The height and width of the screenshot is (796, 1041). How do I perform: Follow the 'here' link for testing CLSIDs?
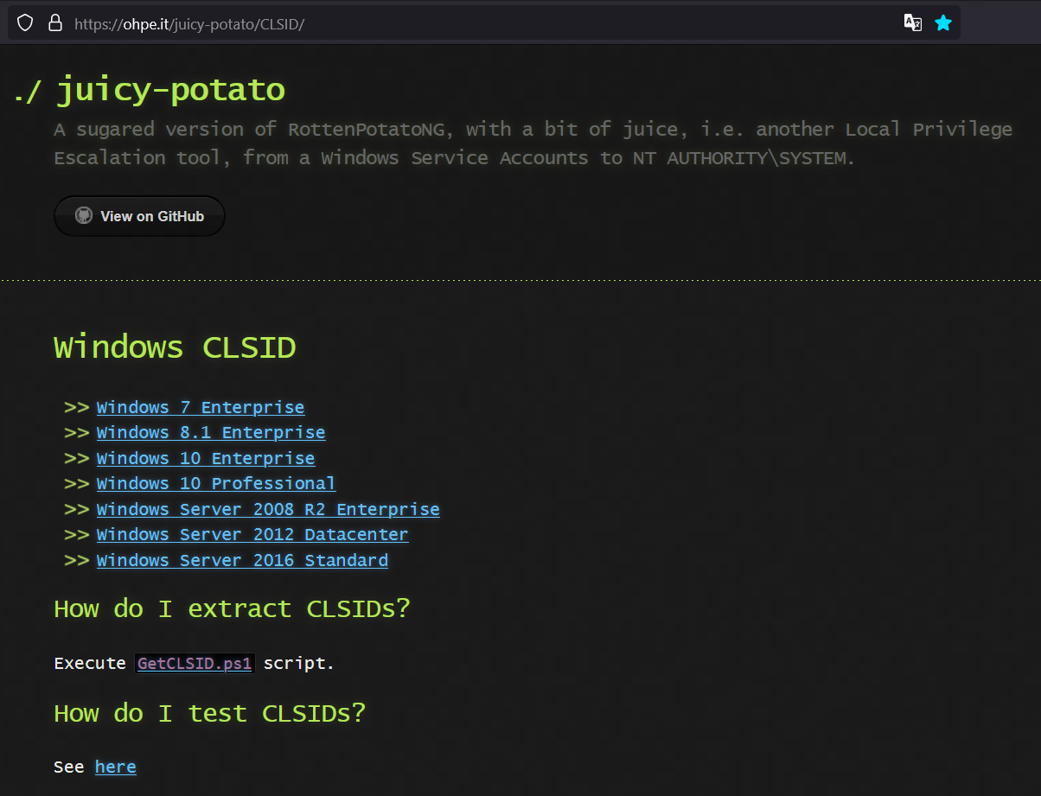coord(116,767)
